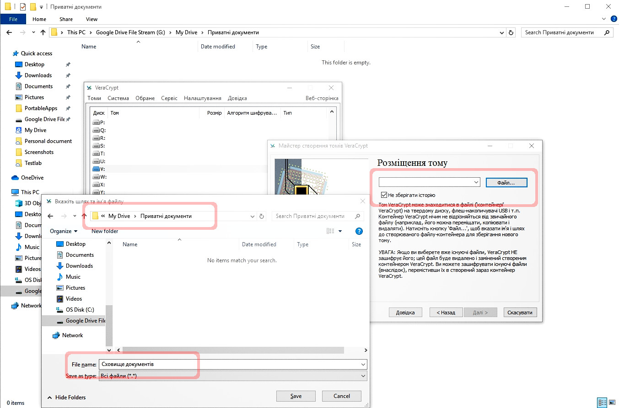Viewport: 619px width, 408px height.
Task: Expand the Explorer ribbon chevron
Action: tap(604, 19)
